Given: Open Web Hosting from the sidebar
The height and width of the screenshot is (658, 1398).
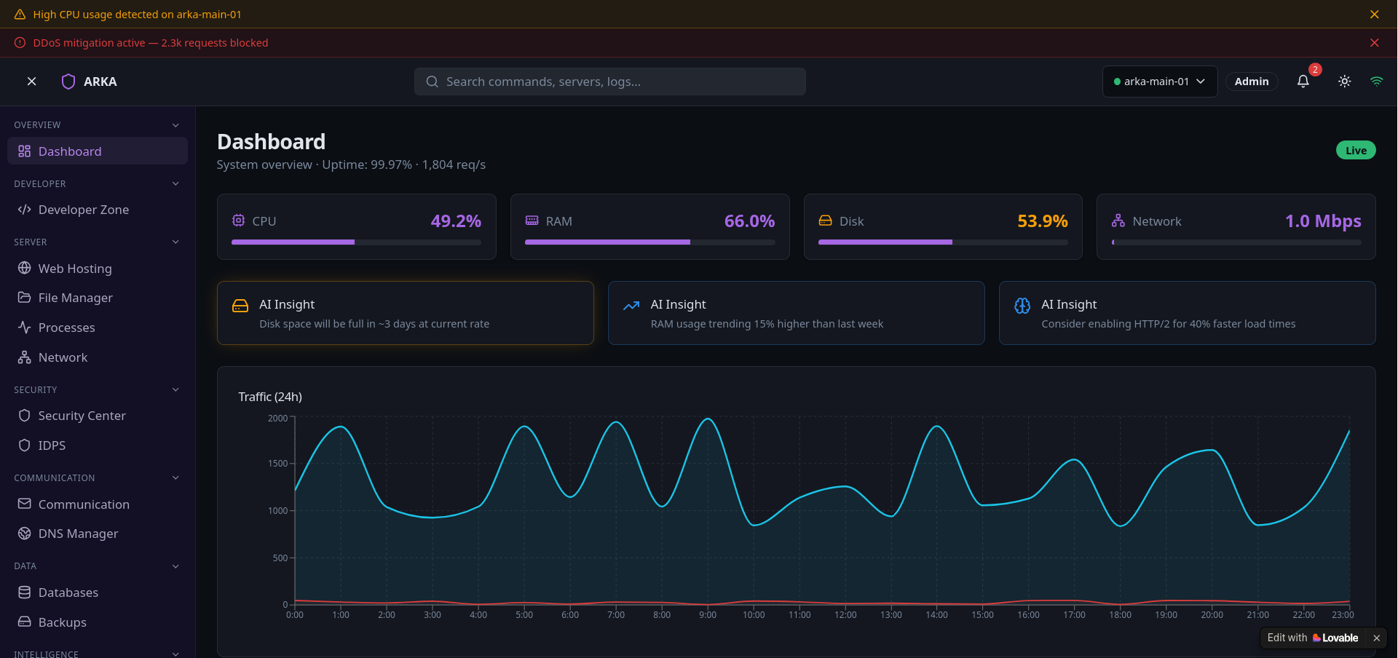Looking at the screenshot, I should tap(75, 269).
